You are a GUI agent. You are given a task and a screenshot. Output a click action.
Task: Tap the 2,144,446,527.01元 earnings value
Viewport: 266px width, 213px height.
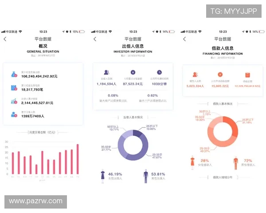click(37, 103)
